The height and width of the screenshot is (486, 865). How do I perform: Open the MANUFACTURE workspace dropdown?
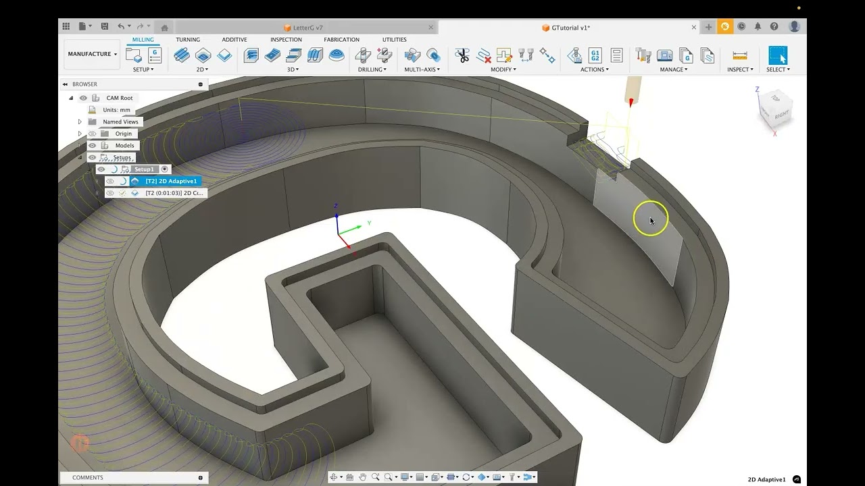pyautogui.click(x=92, y=54)
